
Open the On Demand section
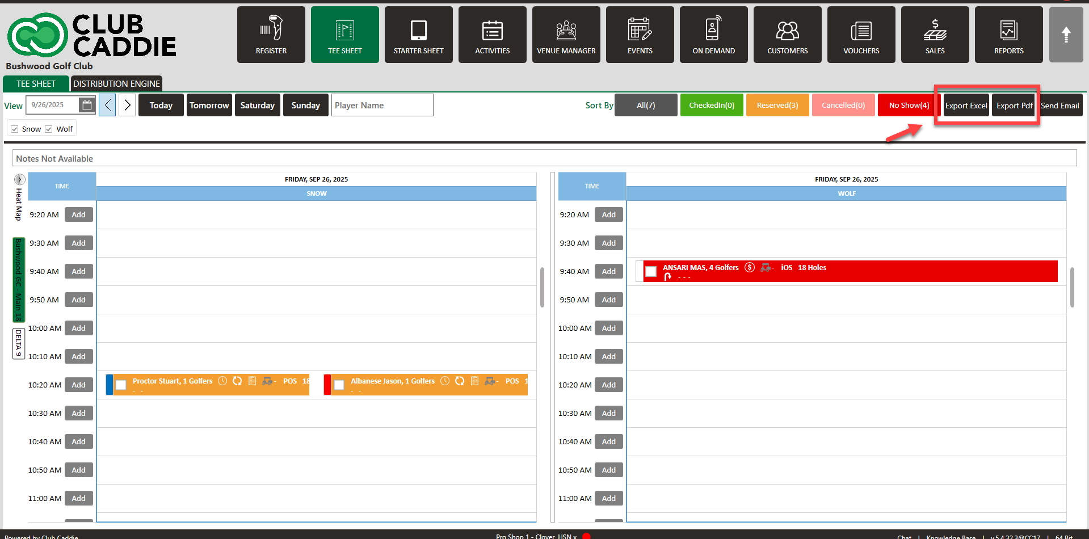point(713,35)
